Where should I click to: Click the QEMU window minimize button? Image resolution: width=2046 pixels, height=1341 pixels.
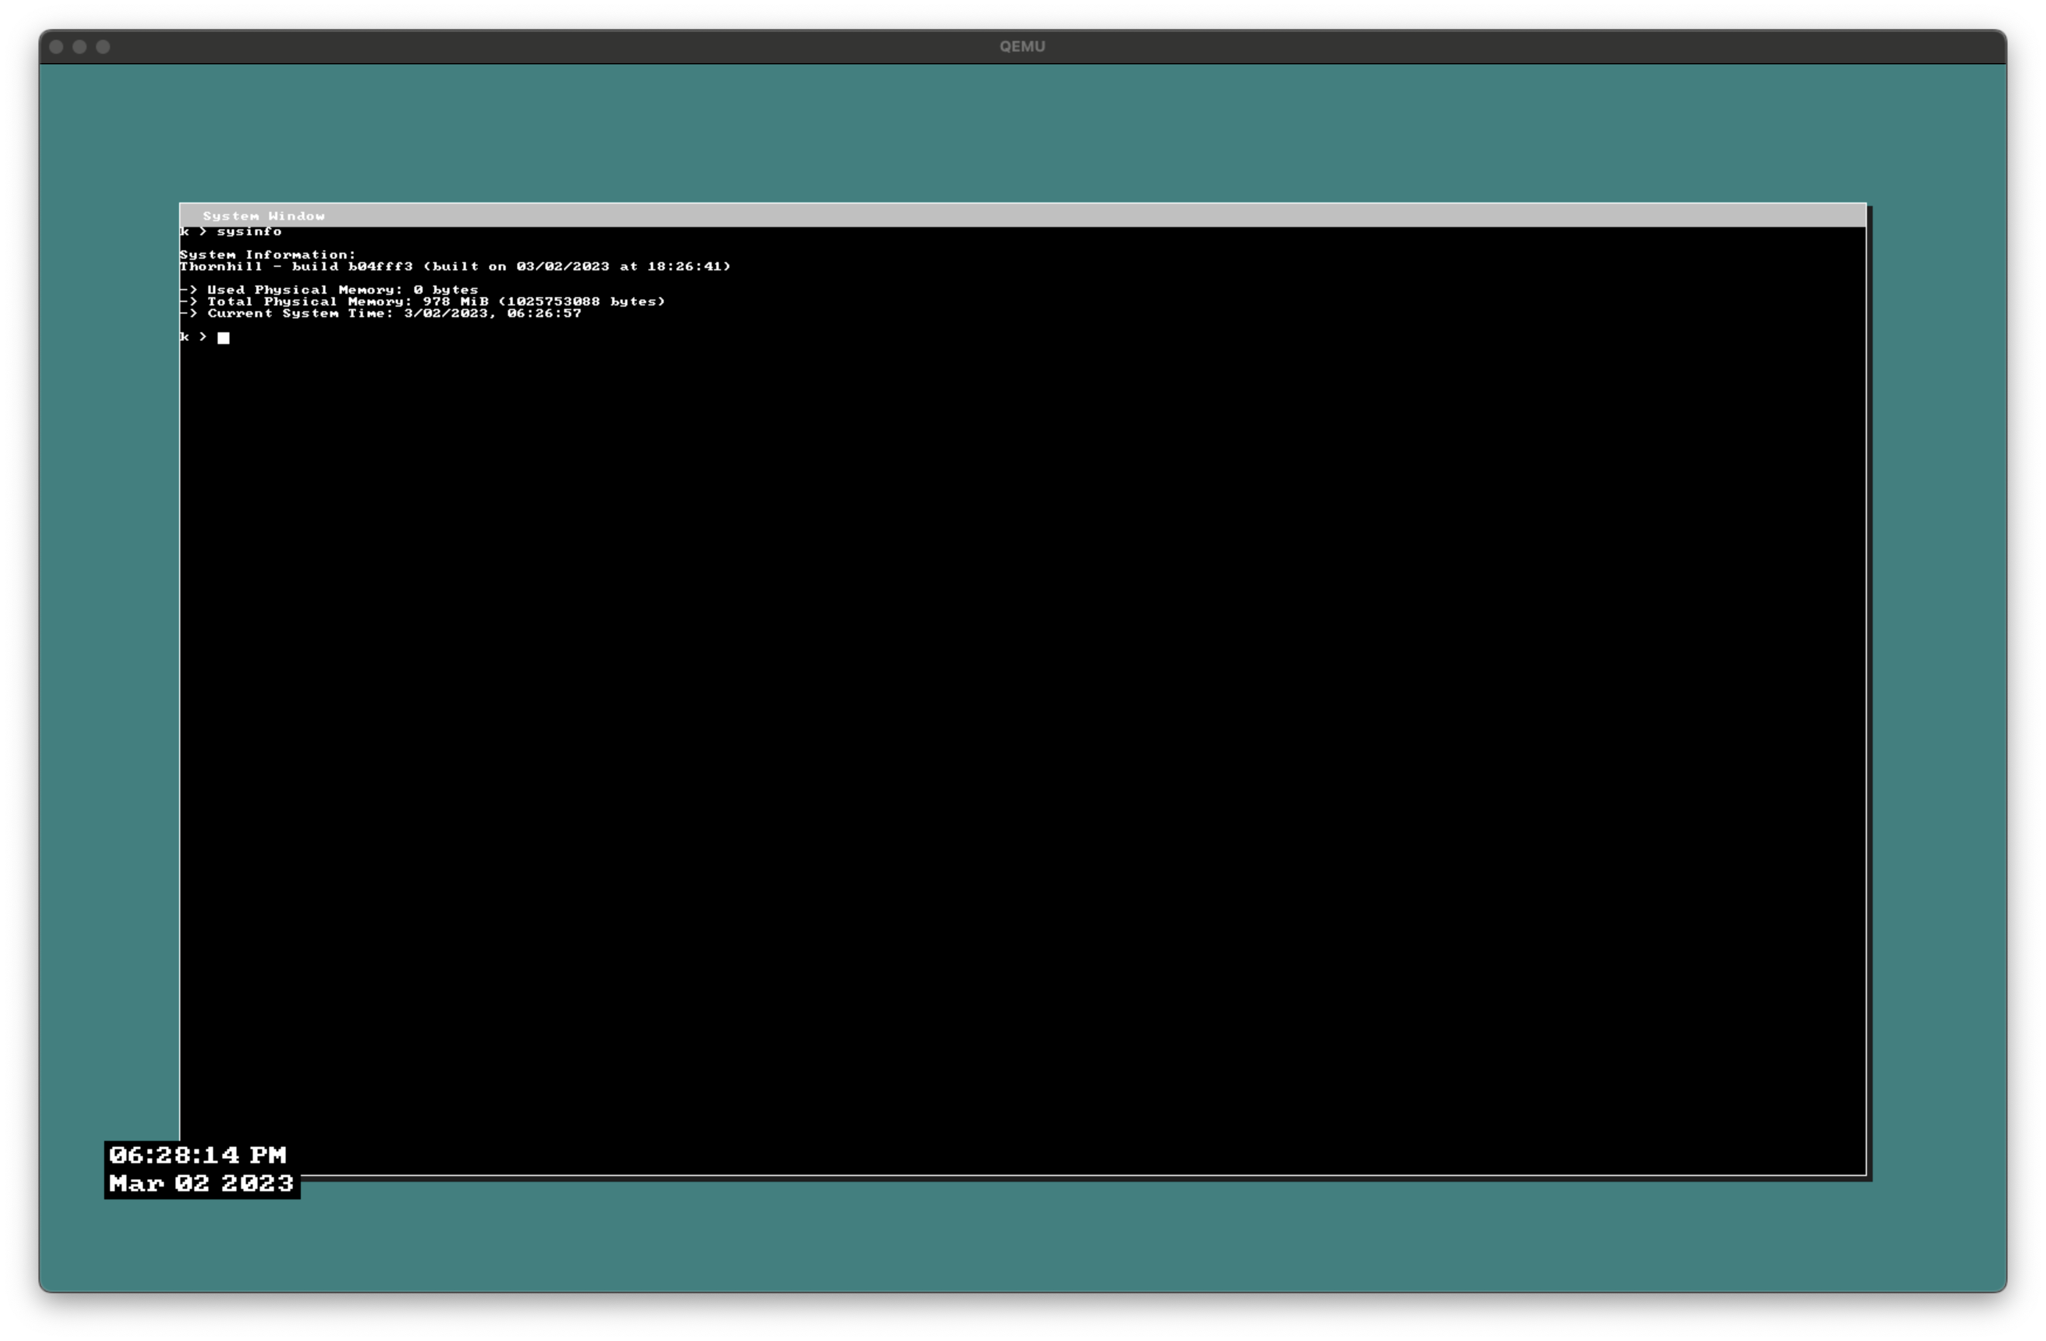[79, 46]
